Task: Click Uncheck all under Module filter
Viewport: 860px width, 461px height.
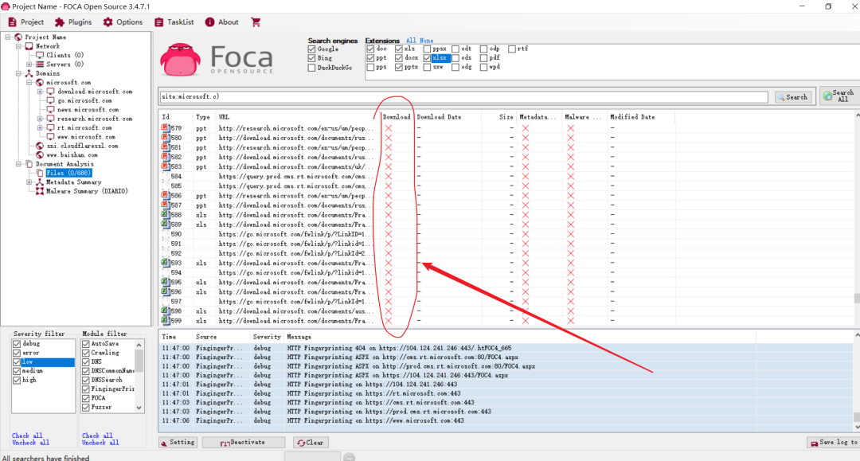Action: click(100, 443)
